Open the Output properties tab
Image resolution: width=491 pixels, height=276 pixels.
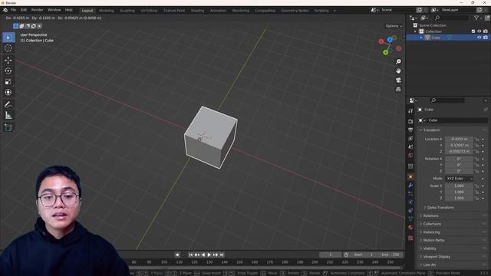[410, 130]
